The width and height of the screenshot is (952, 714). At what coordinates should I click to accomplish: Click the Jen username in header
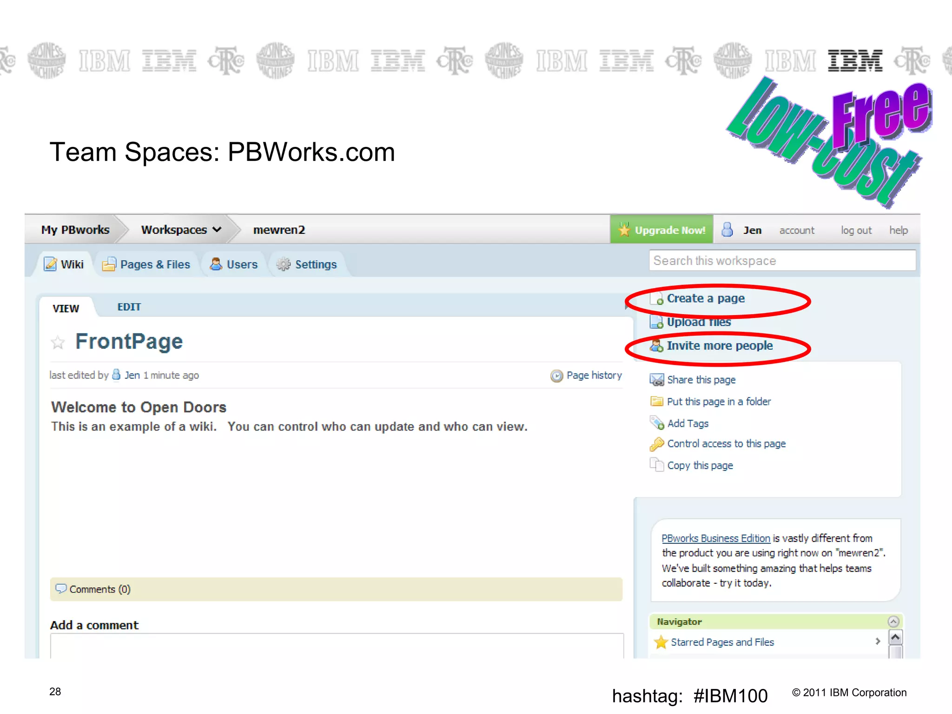pyautogui.click(x=752, y=230)
